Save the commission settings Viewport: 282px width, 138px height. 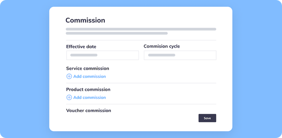point(207,118)
